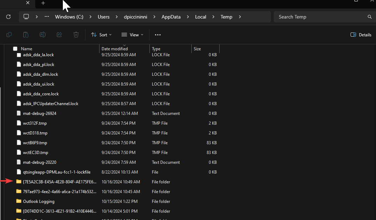
Task: Click file icon of wct312F.tmp
Action: pos(19,123)
